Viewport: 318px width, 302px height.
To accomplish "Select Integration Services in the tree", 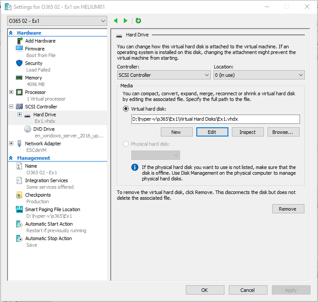I will tap(47, 180).
